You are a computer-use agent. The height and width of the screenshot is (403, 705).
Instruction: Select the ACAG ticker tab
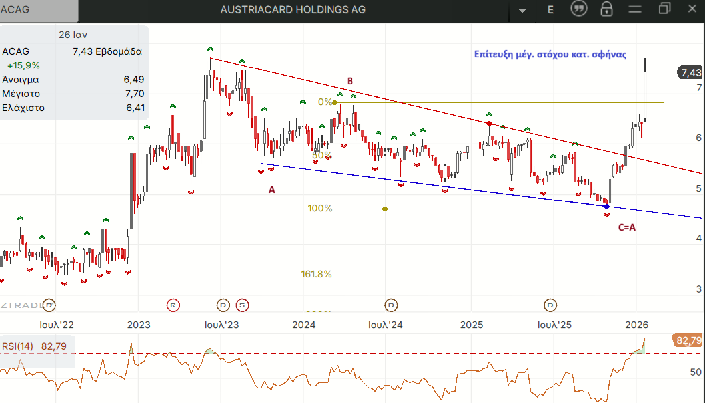(39, 10)
